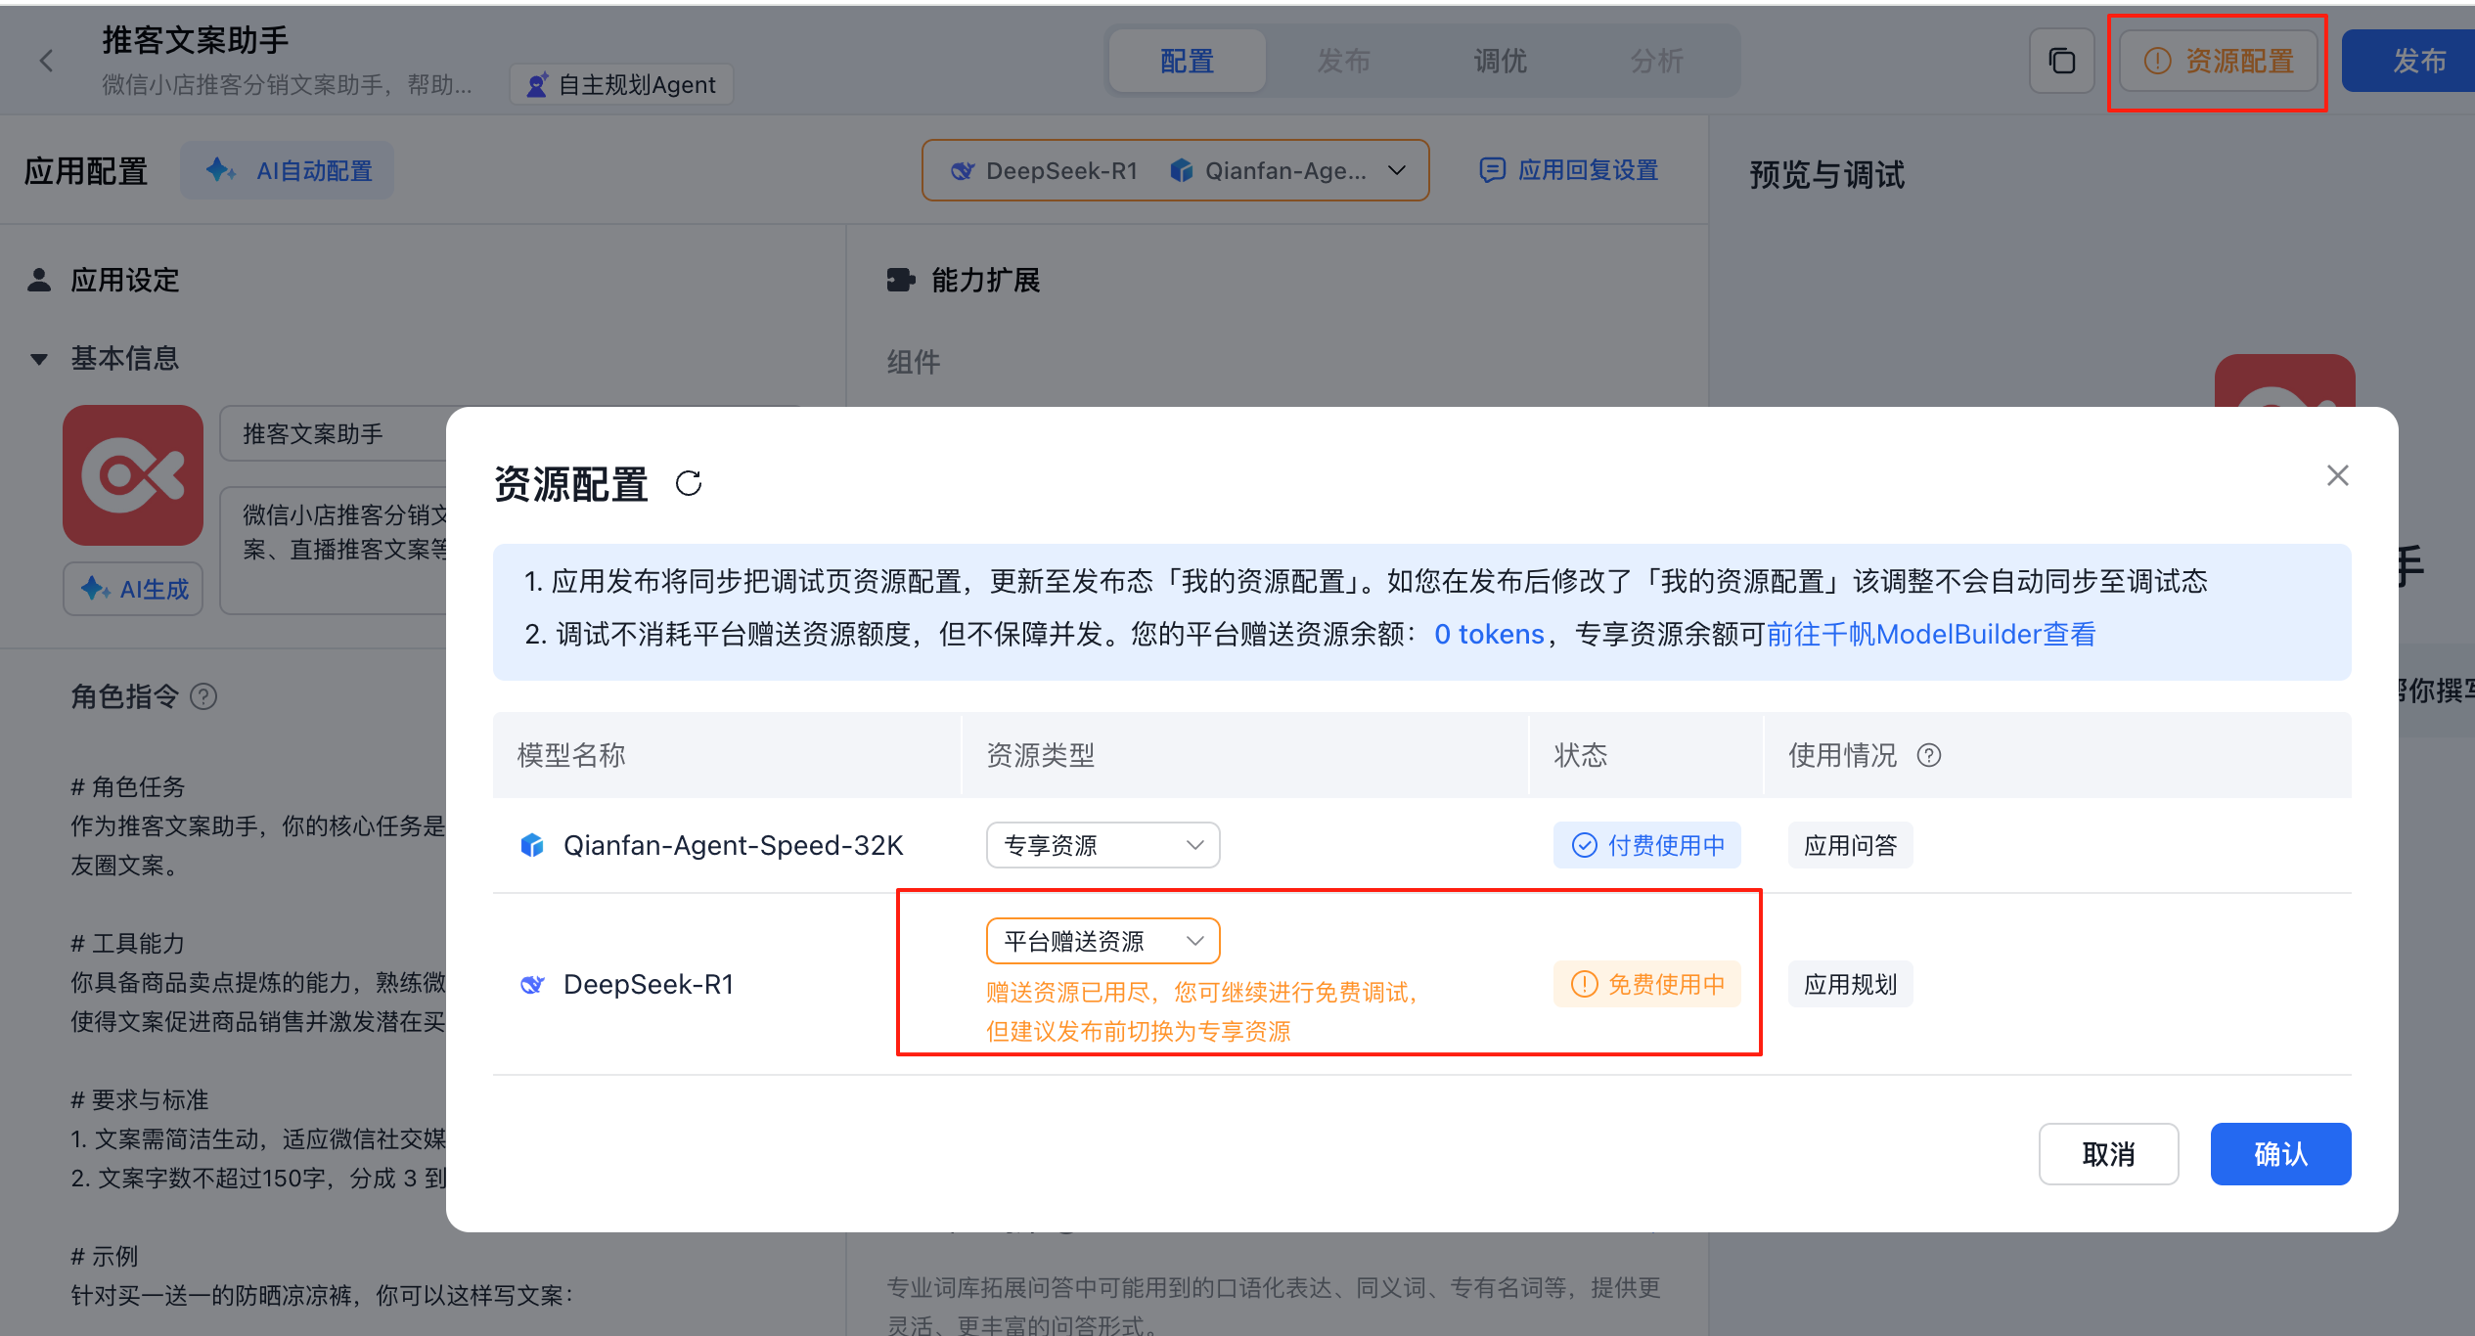This screenshot has height=1336, width=2475.
Task: Click the 模型名称 column header
Action: [x=571, y=755]
